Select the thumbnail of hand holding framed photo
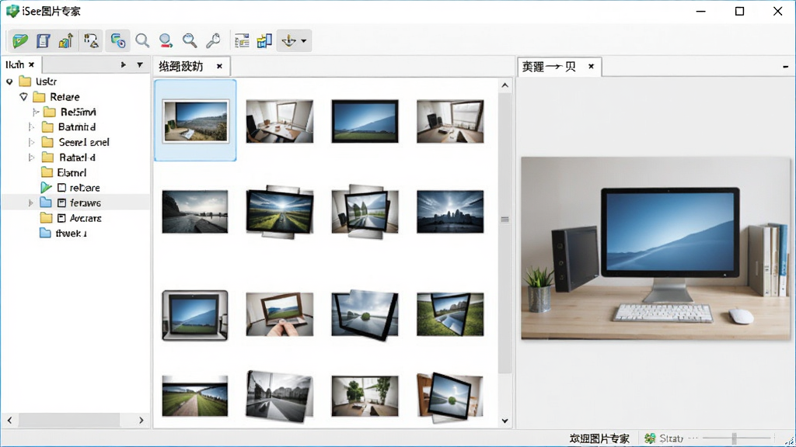 click(x=280, y=314)
